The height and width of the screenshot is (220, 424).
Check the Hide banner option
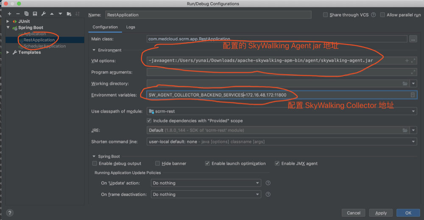click(158, 163)
